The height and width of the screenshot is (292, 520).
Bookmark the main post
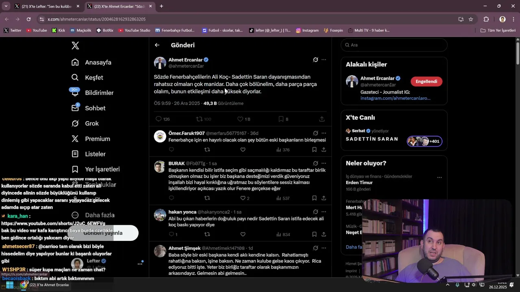281,119
